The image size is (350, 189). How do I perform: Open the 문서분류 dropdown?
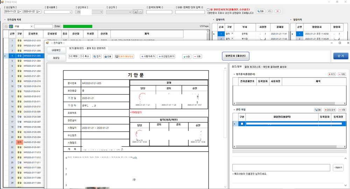pos(70,12)
